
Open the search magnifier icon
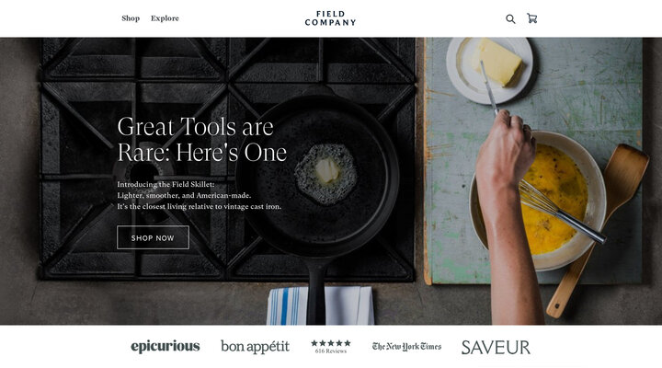coord(510,18)
